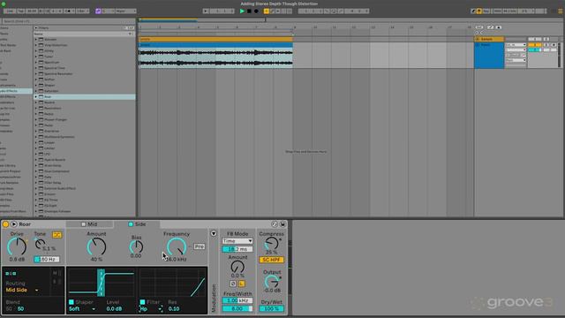Select Spectral Resonator in the browser
This screenshot has height=318, width=565.
[58, 73]
